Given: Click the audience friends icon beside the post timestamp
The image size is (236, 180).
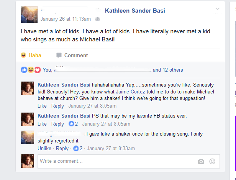Looking at the screenshot, I should tap(98, 19).
